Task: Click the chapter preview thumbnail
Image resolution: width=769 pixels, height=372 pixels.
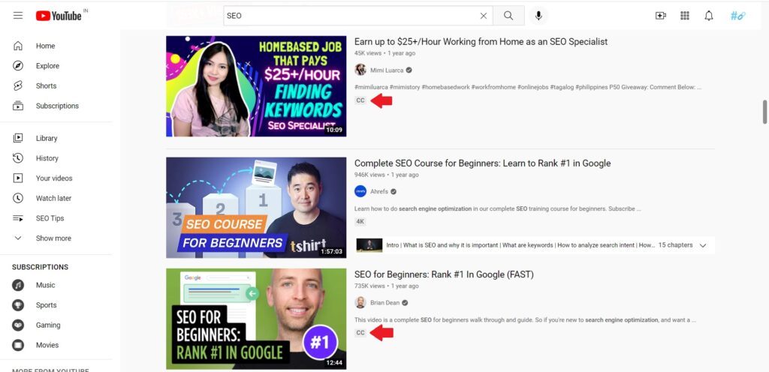Action: click(x=369, y=245)
